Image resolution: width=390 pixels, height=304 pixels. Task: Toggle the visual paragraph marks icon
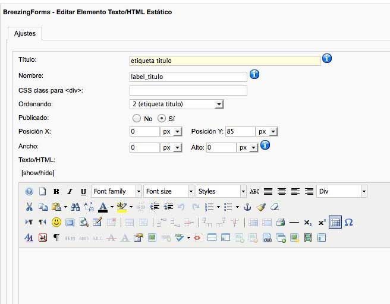[x=56, y=237]
